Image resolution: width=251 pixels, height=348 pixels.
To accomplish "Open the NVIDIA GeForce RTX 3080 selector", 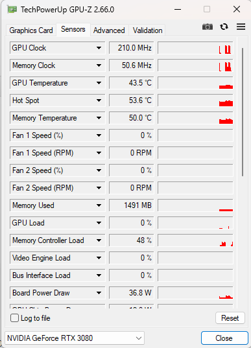I will click(75, 338).
